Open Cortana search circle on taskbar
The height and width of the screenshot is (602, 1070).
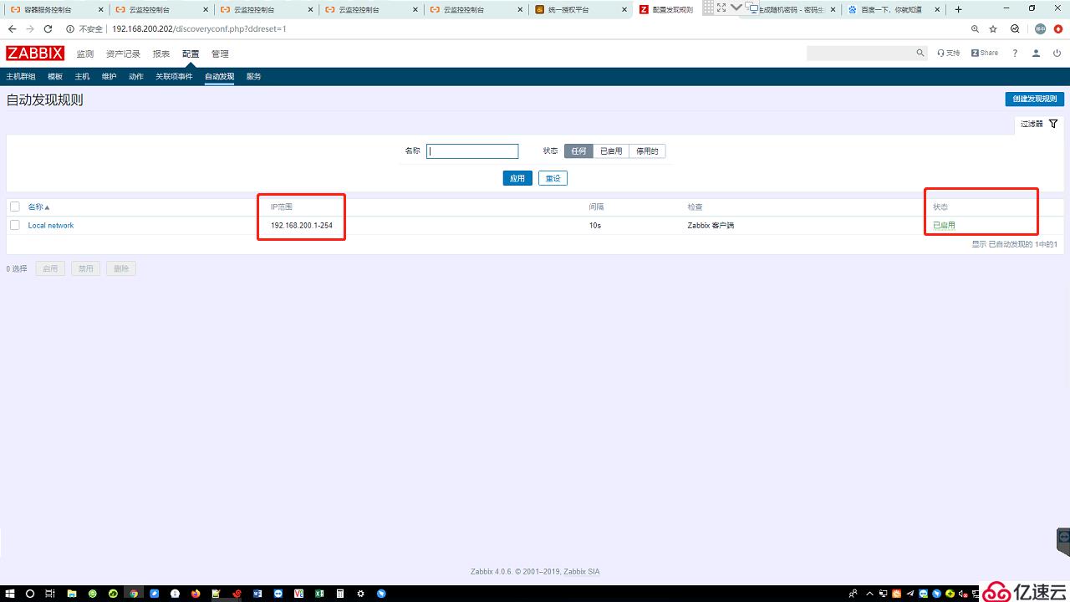point(30,594)
